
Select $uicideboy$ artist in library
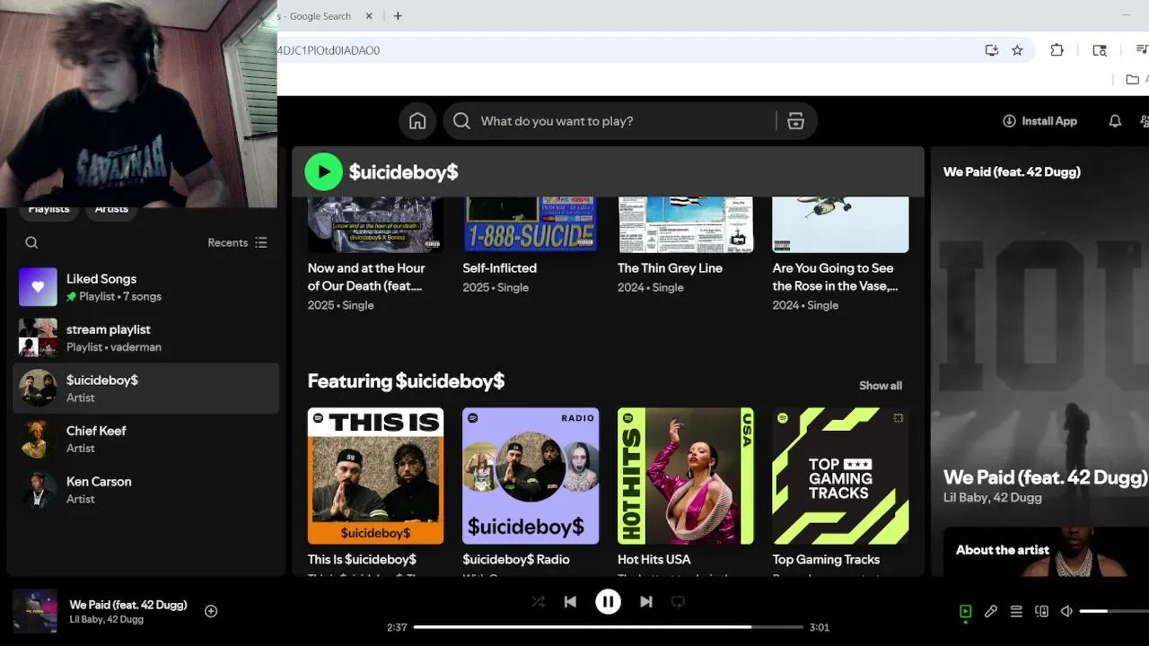[145, 388]
